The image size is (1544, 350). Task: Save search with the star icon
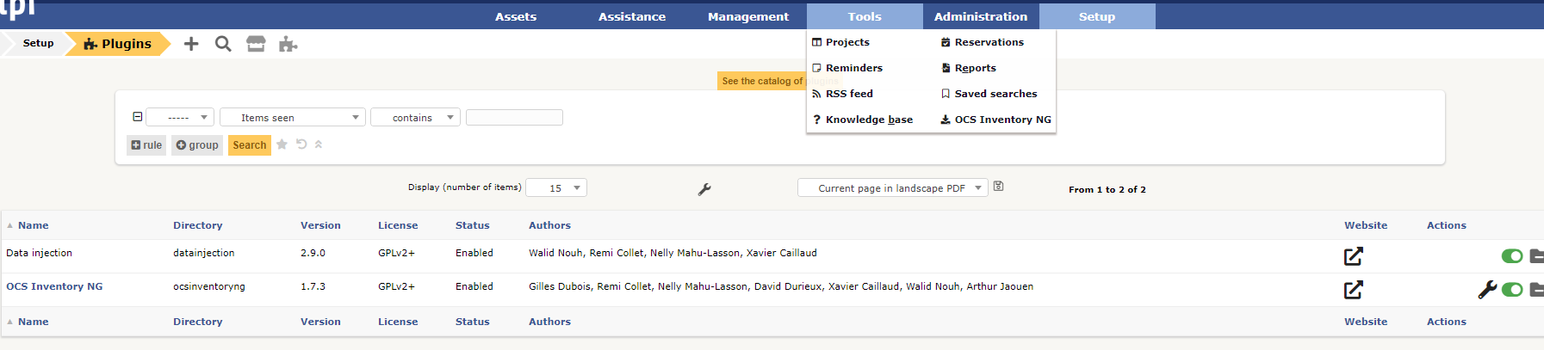282,144
